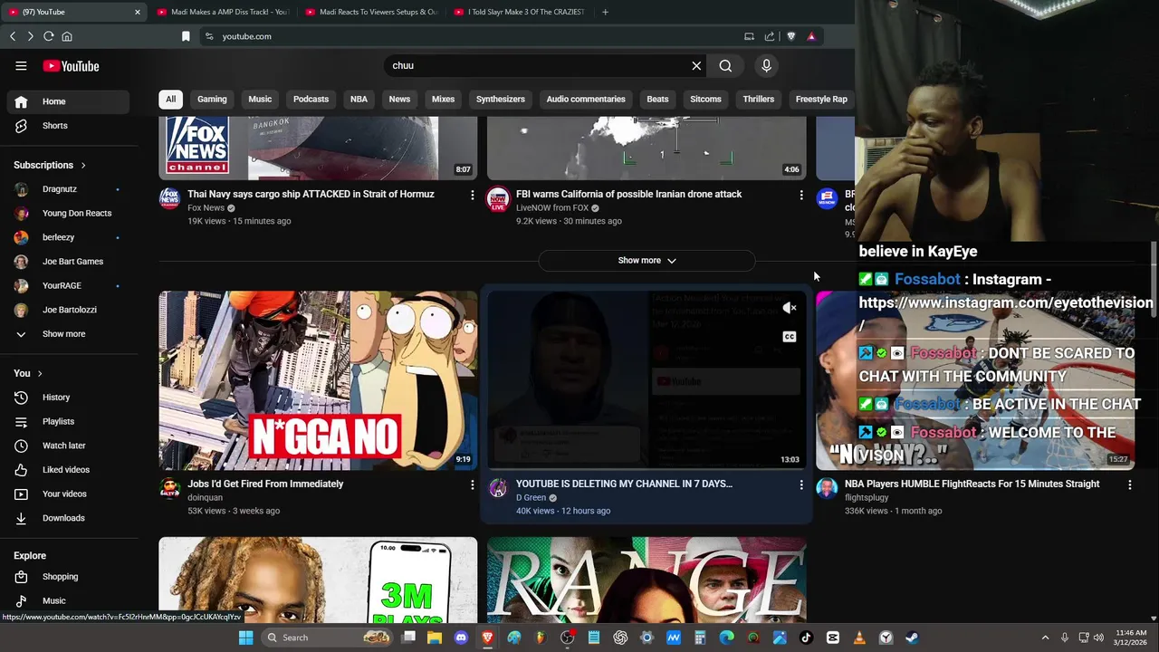Open the Subscriptions section chevron
This screenshot has width=1159, height=652.
(83, 166)
